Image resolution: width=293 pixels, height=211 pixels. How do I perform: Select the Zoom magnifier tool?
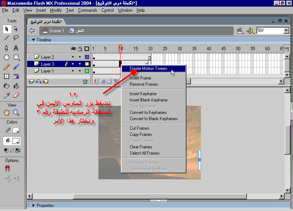[16, 112]
